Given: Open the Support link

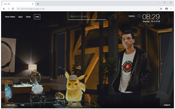Looking at the screenshot, I should pos(167,105).
